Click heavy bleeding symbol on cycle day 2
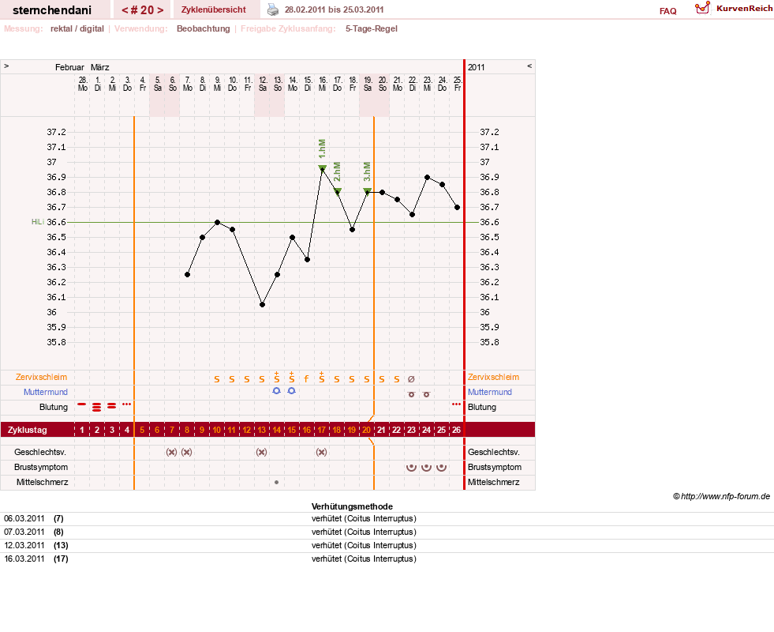This screenshot has height=632, width=774. coord(97,407)
